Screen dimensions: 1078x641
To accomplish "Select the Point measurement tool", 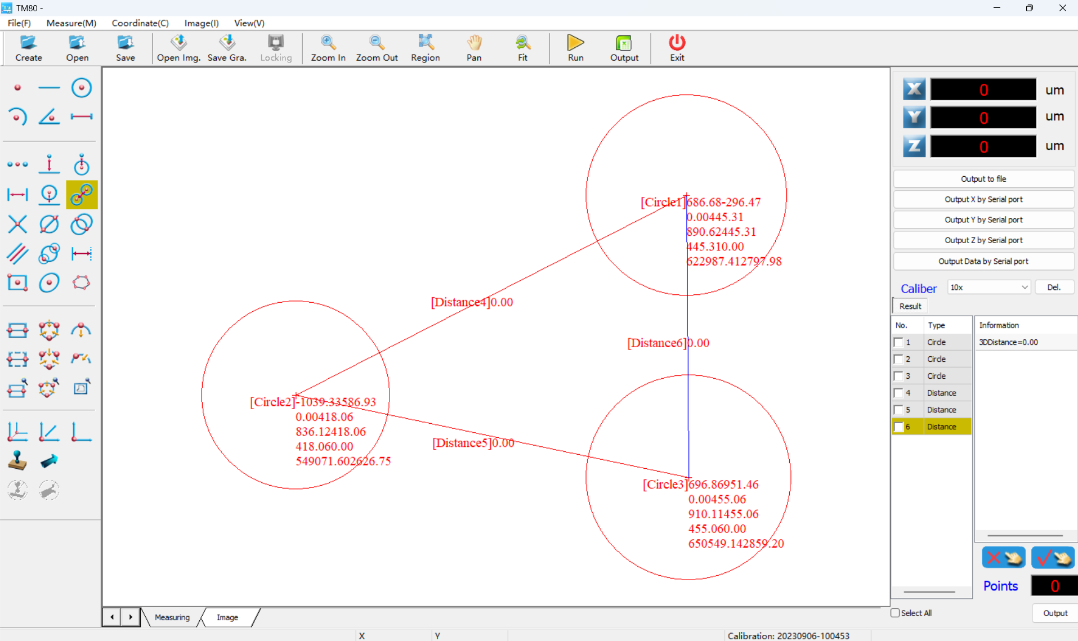I will (17, 87).
